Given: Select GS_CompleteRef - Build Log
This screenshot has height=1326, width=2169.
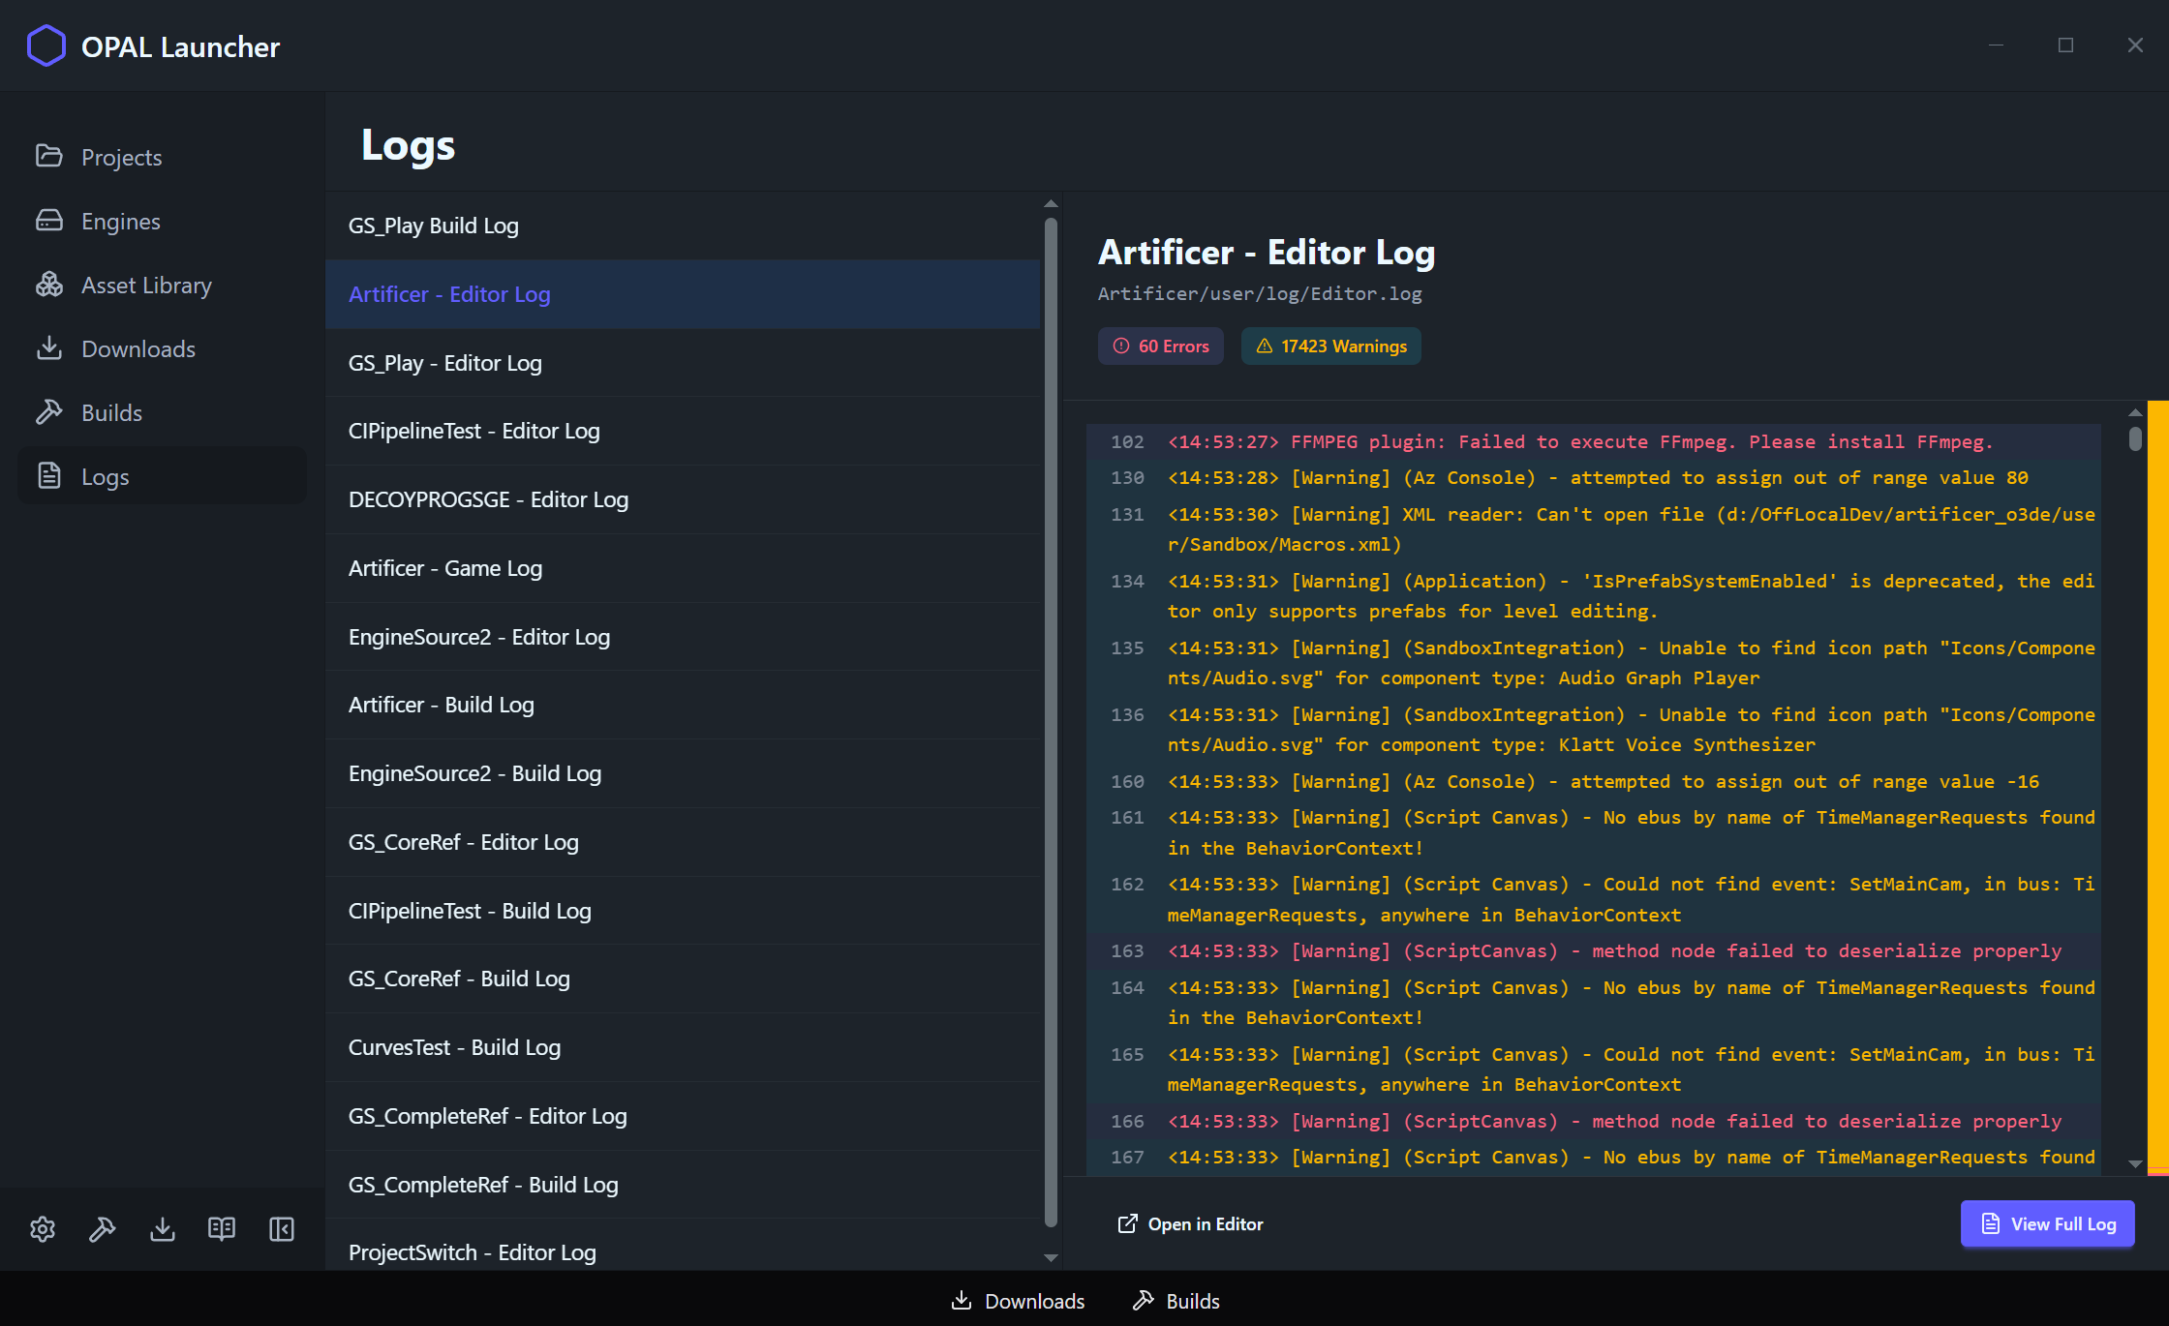Looking at the screenshot, I should point(683,1185).
